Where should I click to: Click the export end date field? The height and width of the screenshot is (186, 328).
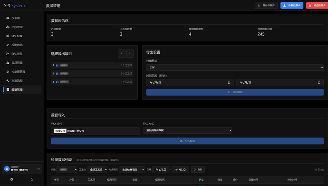click(x=280, y=83)
